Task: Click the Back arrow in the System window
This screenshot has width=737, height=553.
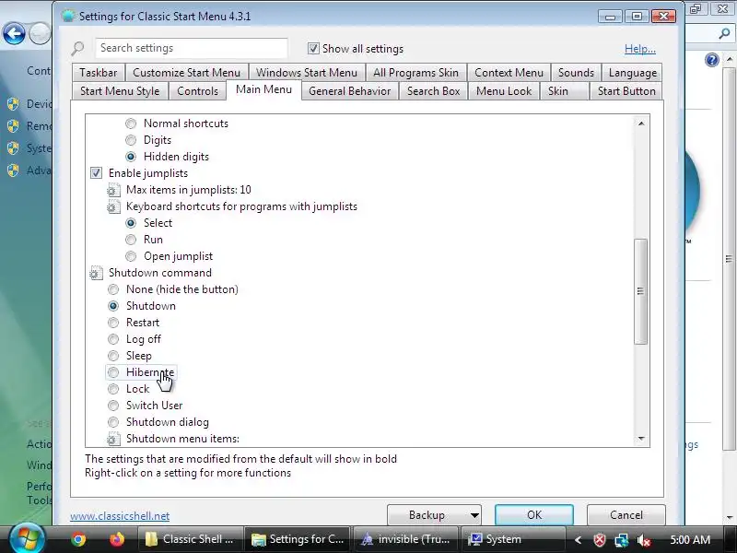Action: [14, 34]
